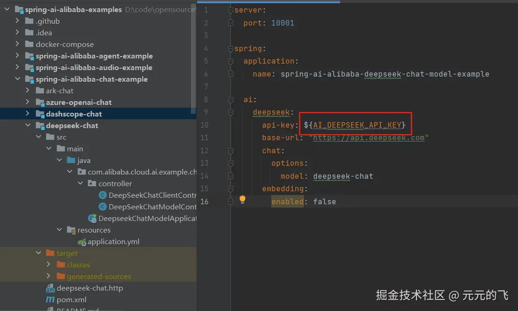Click the application.yml Spring config icon

(82, 242)
